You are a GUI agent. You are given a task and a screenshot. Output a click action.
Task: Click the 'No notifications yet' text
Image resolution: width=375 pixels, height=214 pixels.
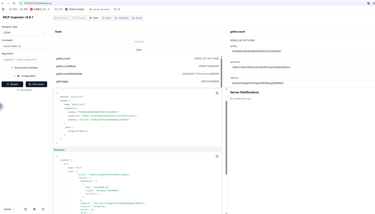point(241,99)
